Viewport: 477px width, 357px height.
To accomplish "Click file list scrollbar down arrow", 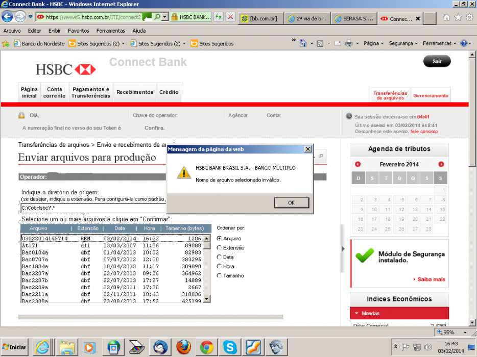I will pyautogui.click(x=206, y=299).
